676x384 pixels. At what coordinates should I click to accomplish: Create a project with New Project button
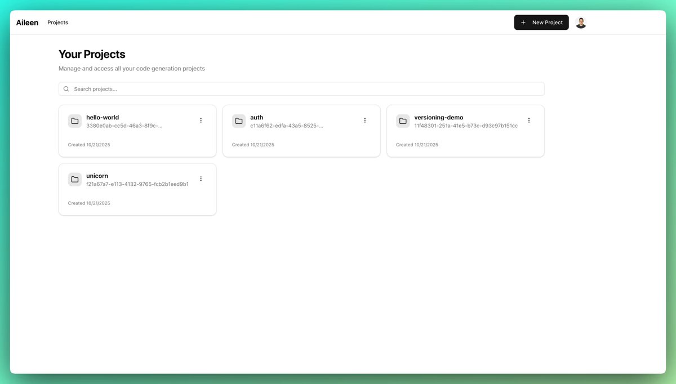[541, 23]
